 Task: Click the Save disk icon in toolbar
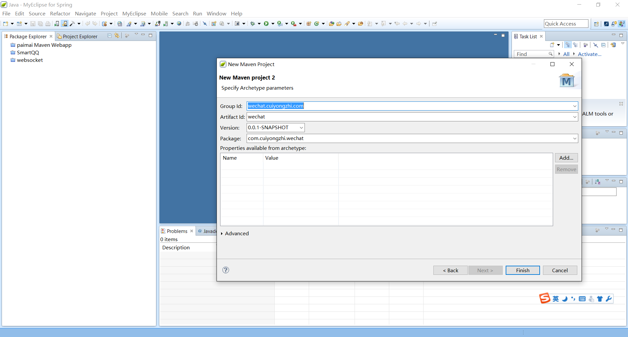click(33, 24)
